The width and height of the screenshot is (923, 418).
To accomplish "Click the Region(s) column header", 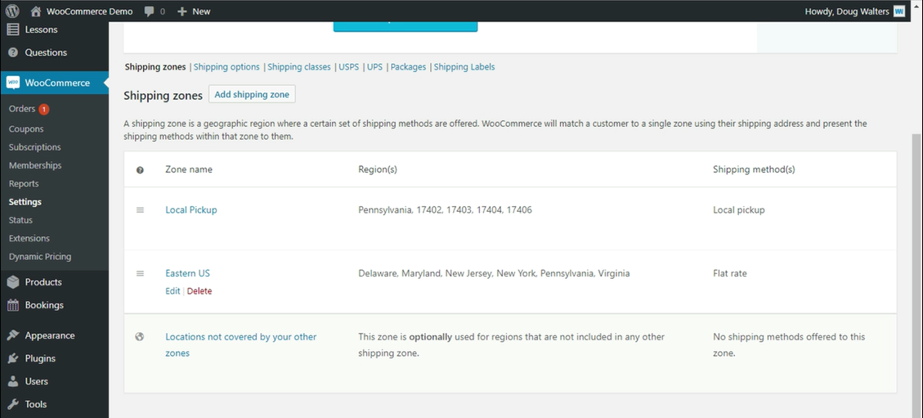I will click(x=378, y=169).
